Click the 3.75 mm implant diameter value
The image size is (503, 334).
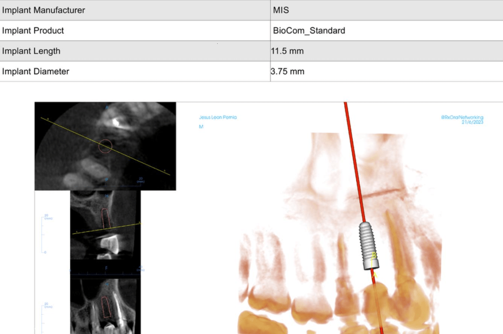coord(287,71)
